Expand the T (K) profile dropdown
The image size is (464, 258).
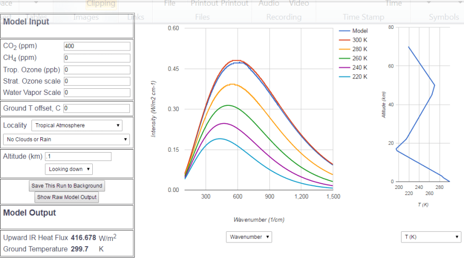[430, 237]
